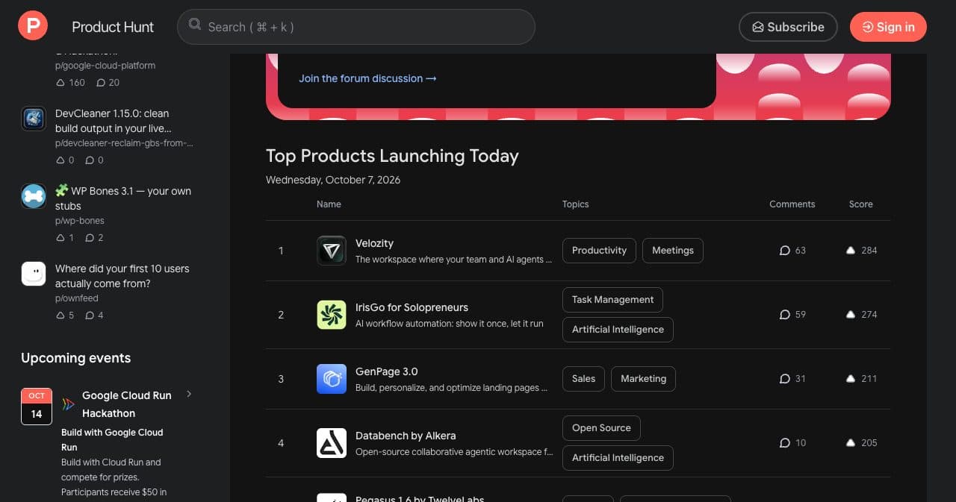Open comments on the google-cloud-platform thread
956x502 pixels.
[x=101, y=83]
